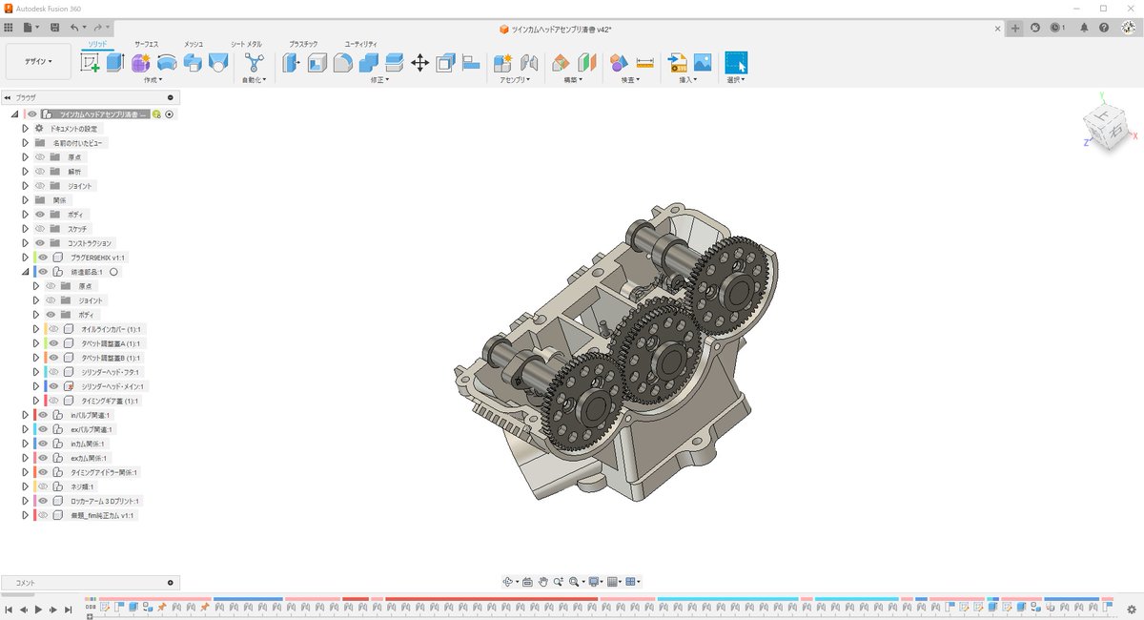Hide the タペット調整蓋A (1):1 component

[x=53, y=343]
